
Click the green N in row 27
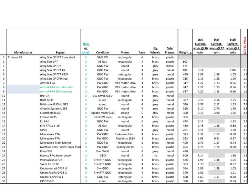point(86,168)
